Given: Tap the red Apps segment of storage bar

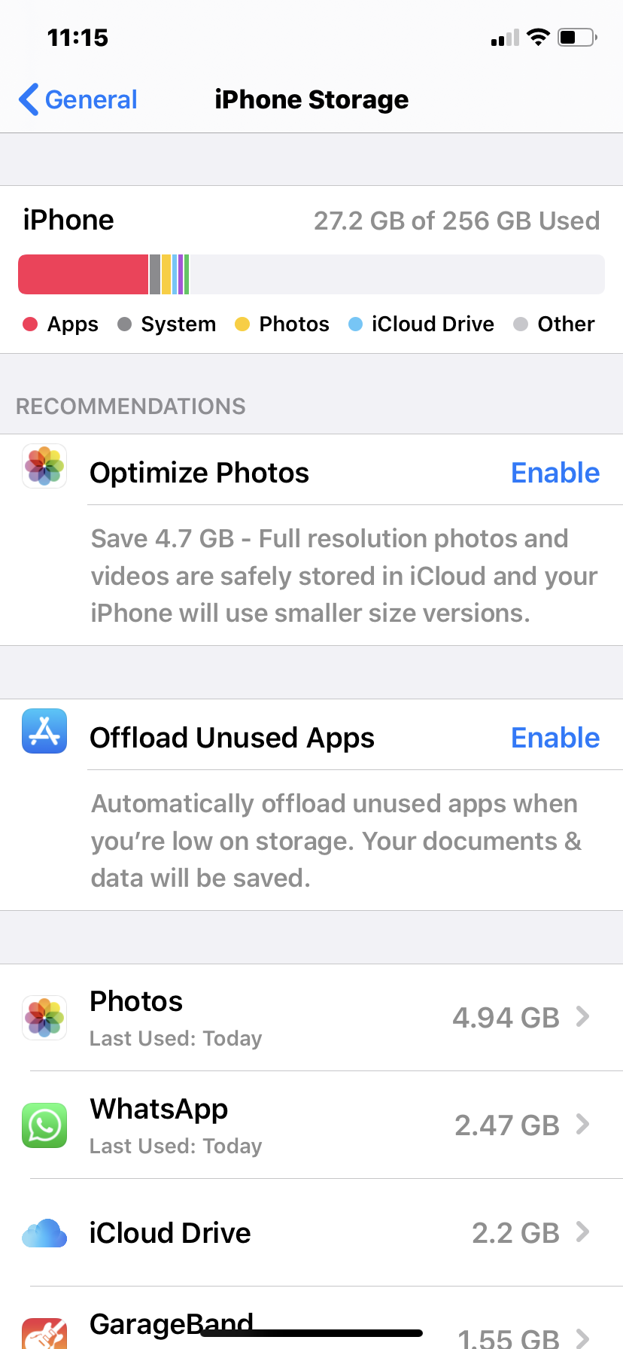Looking at the screenshot, I should 83,274.
